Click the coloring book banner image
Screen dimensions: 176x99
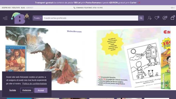point(133,58)
